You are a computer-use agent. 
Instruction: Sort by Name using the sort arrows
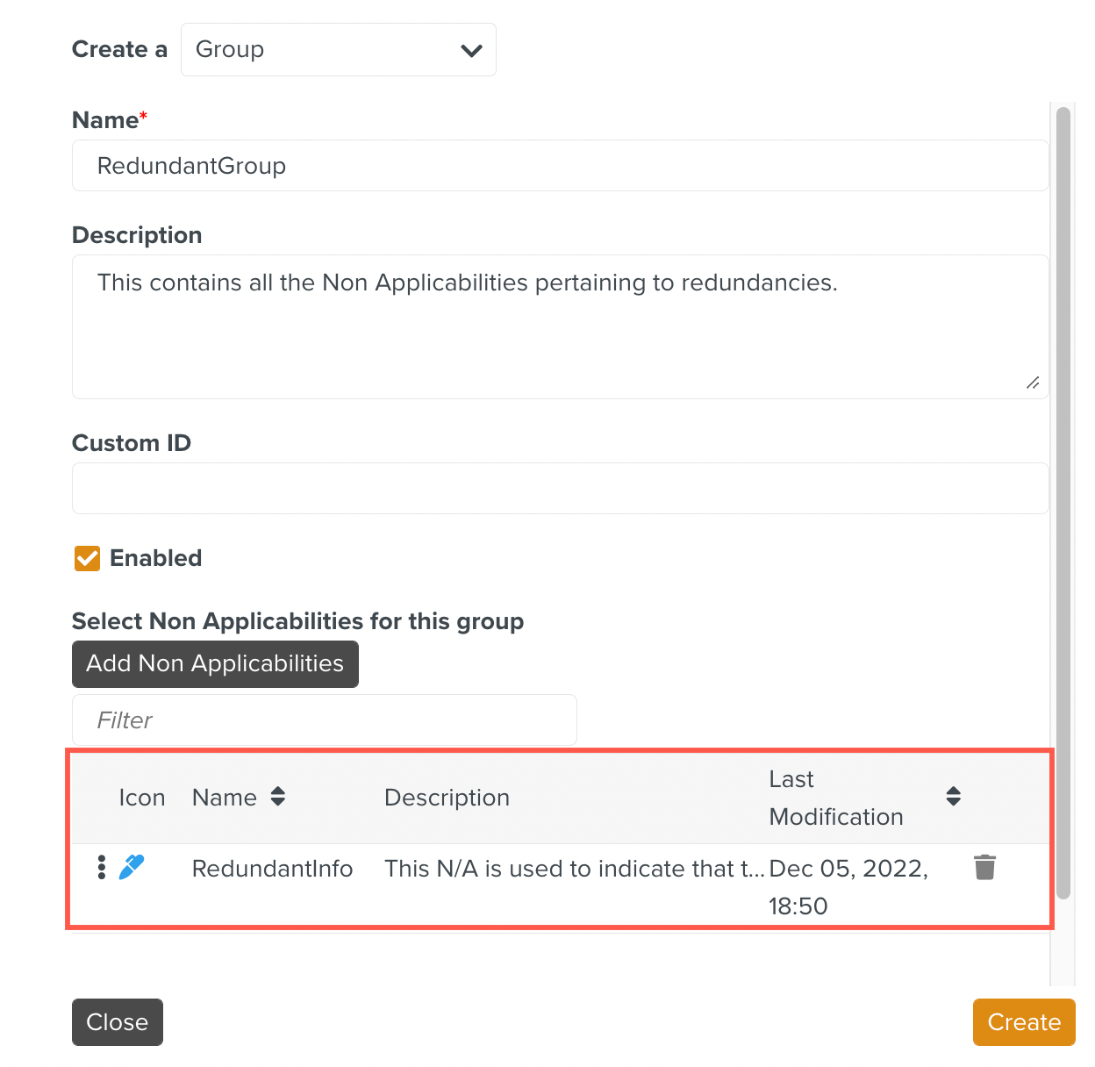(278, 797)
